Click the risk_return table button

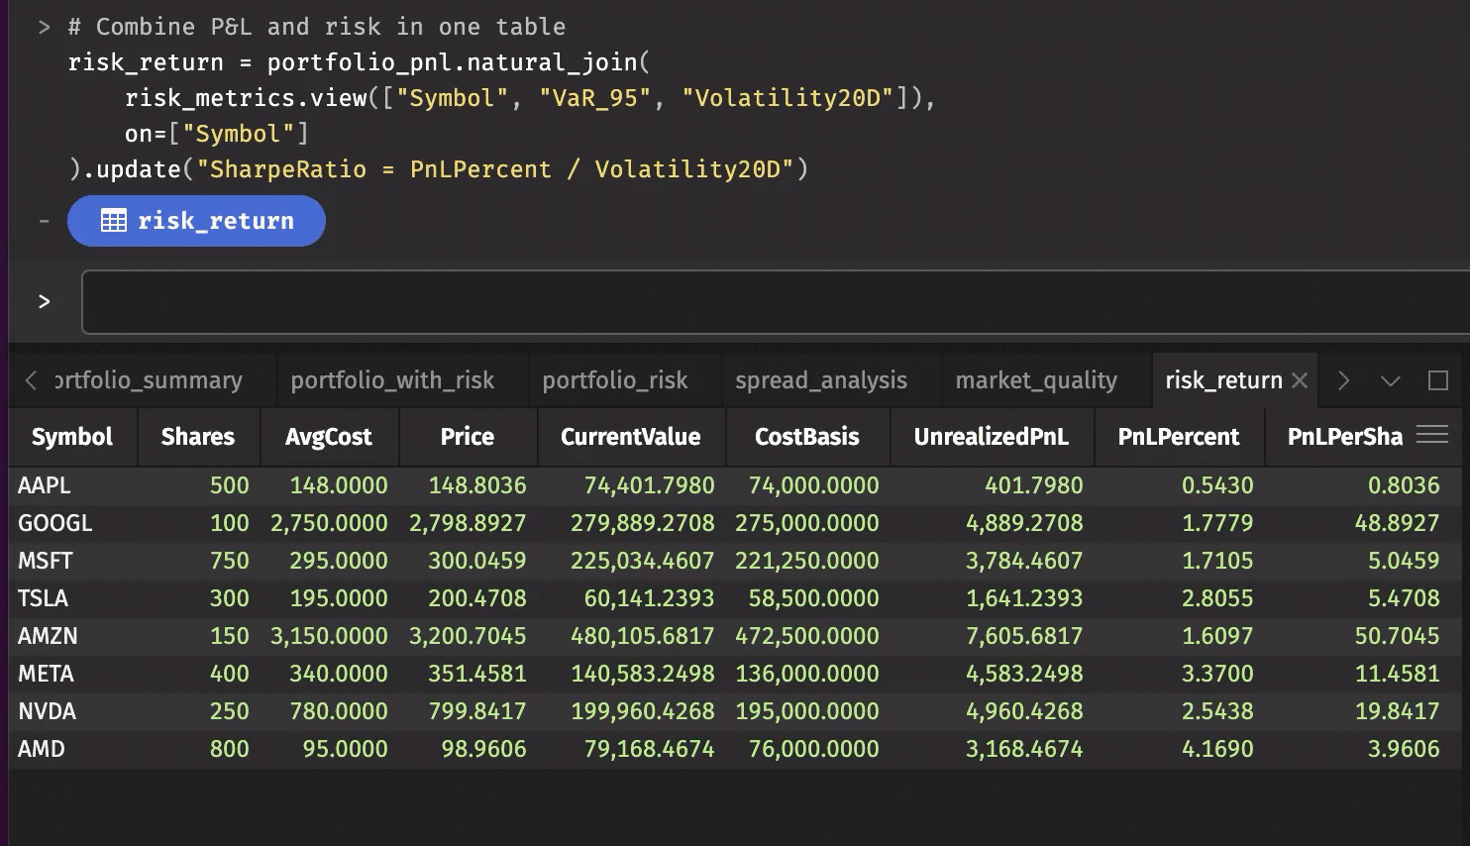pos(196,221)
